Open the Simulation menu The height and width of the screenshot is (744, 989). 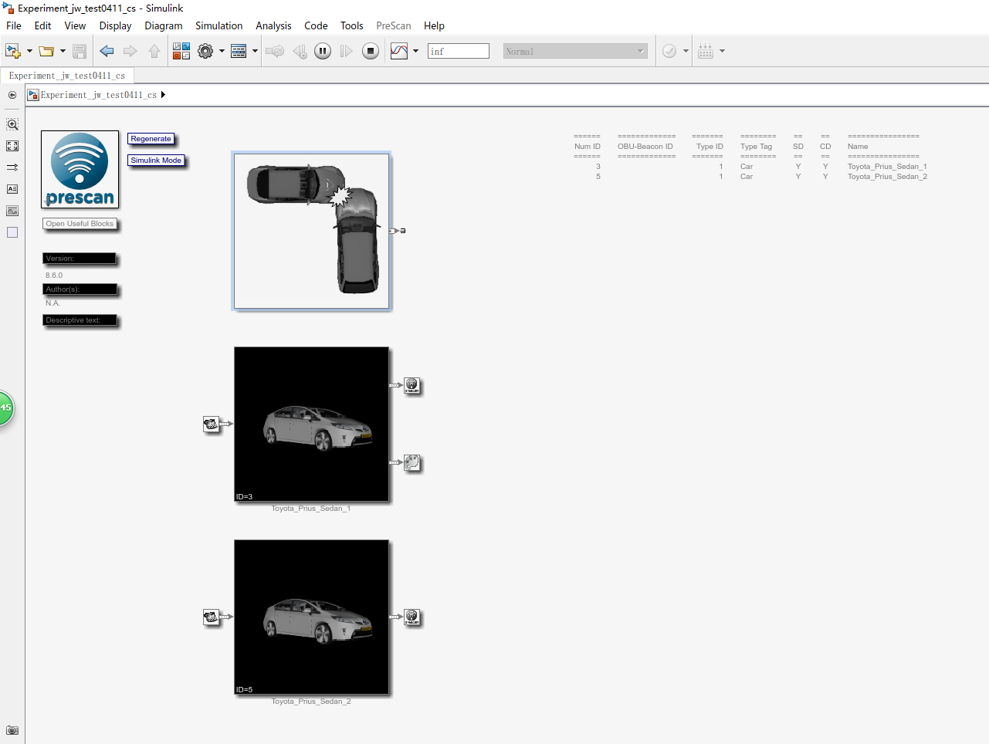click(x=219, y=25)
